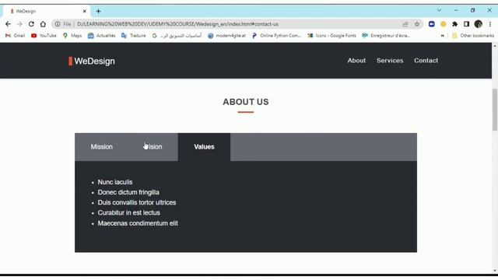Open the Other bookmarks folder
The height and width of the screenshot is (280, 498).
tap(473, 36)
